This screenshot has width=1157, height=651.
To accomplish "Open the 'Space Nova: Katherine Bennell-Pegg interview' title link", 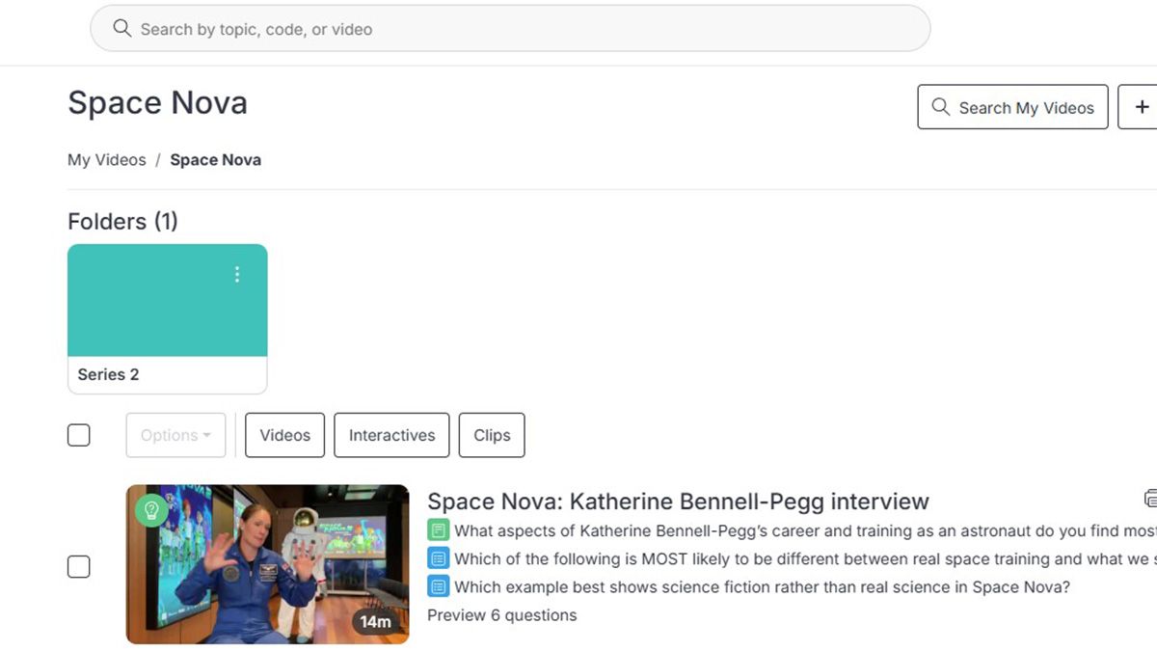I will click(678, 502).
